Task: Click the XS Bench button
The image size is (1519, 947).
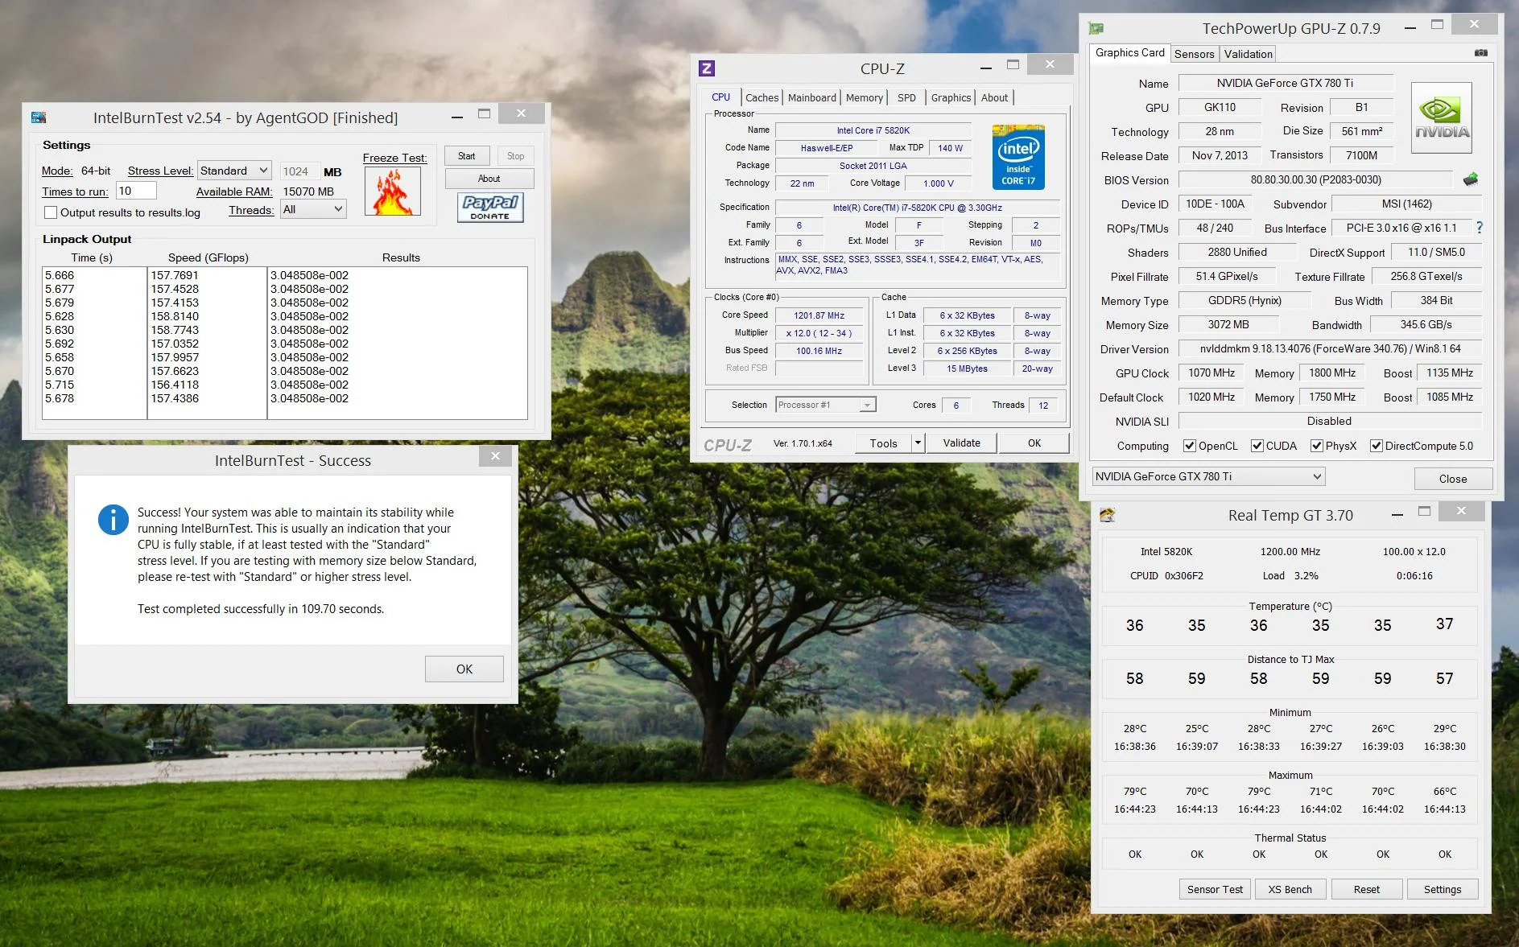Action: click(1290, 889)
